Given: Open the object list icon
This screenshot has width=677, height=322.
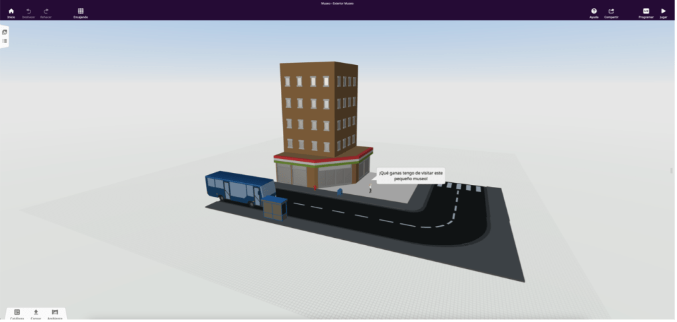Looking at the screenshot, I should pos(5,41).
